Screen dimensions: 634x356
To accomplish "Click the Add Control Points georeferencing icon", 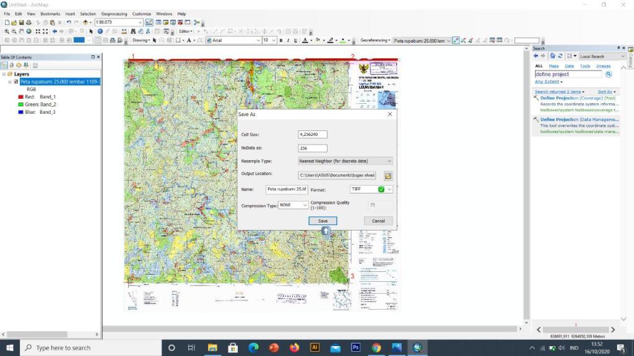I will pos(456,40).
